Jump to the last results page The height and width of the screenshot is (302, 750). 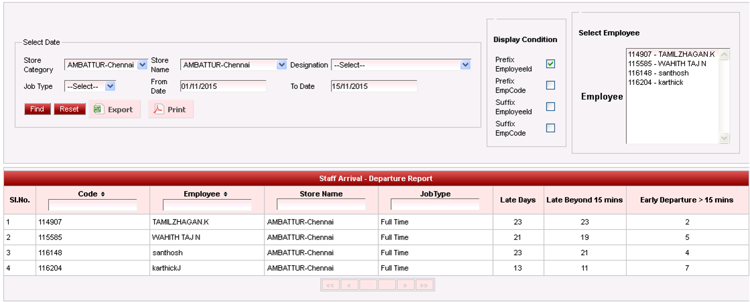[424, 285]
